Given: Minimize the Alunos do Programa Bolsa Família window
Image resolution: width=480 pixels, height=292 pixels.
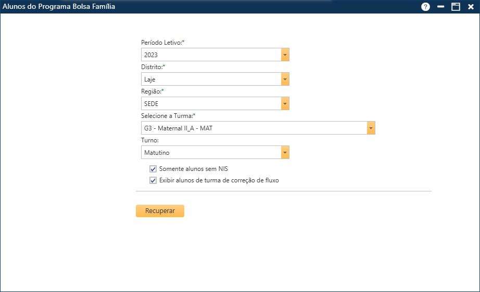Looking at the screenshot, I should coord(440,6).
